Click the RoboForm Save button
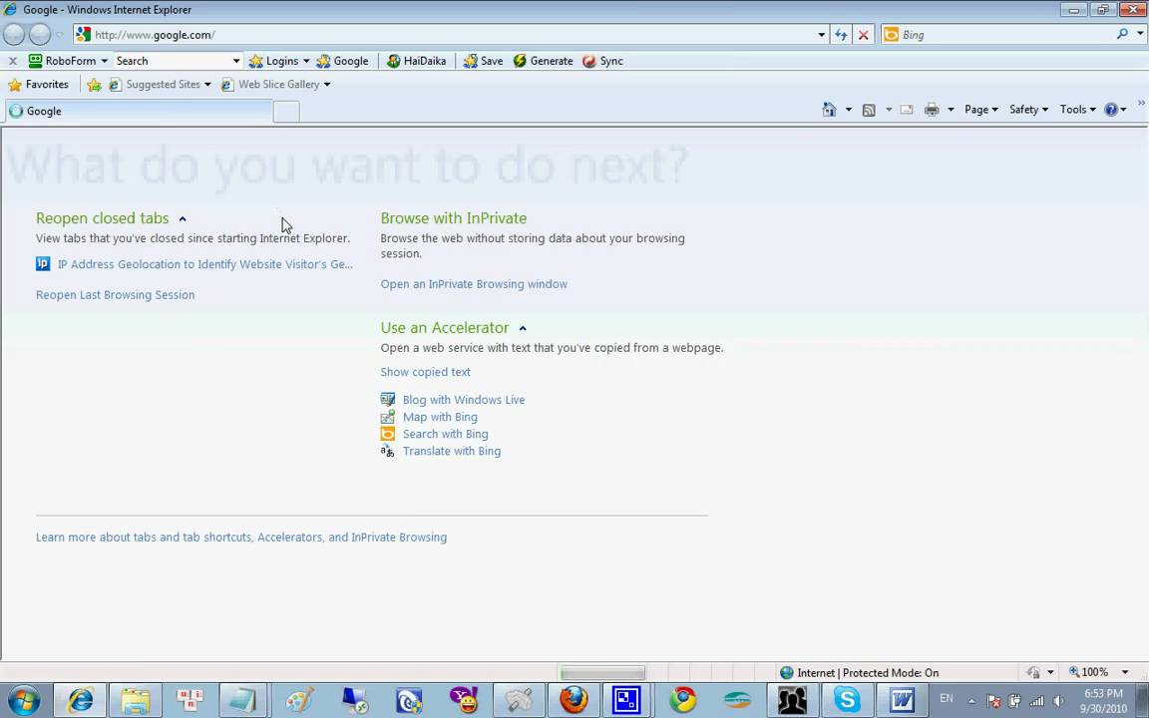Screen dimensions: 1149x718 483,61
